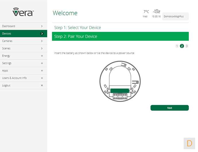Click the Vera logo
This screenshot has height=152, width=198.
click(23, 12)
